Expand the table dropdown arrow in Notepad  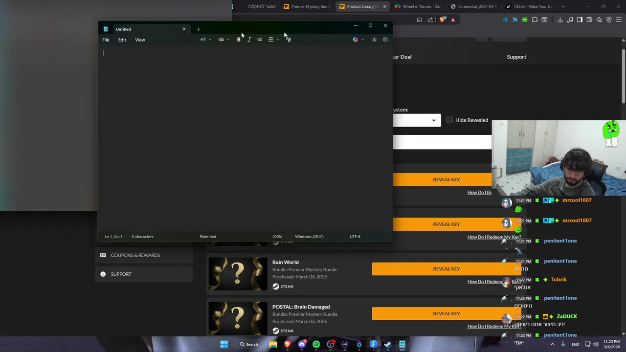point(278,40)
